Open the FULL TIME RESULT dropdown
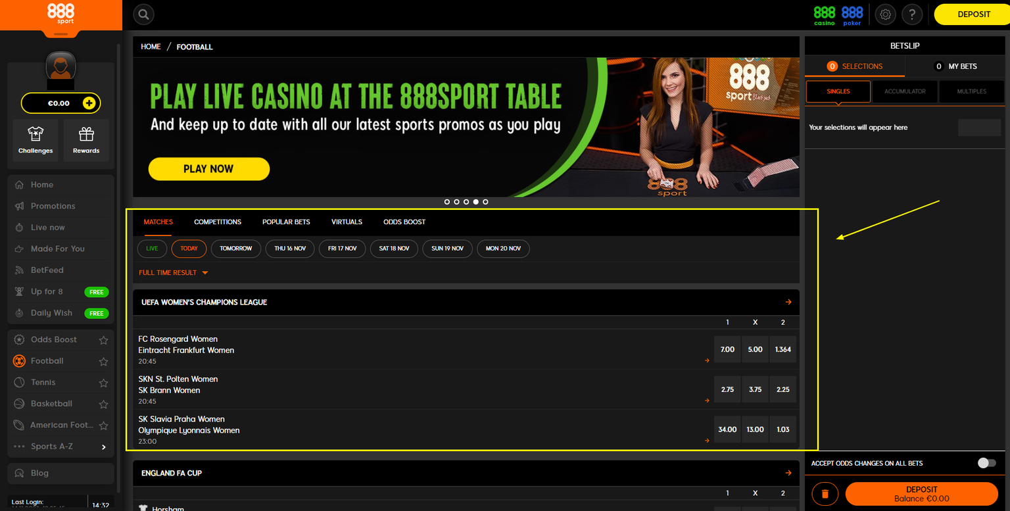 (173, 272)
